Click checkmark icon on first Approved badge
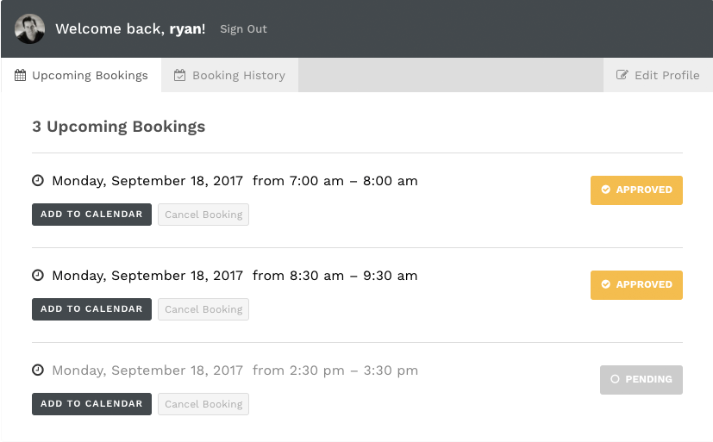Screen dimensions: 713x442 pyautogui.click(x=606, y=190)
